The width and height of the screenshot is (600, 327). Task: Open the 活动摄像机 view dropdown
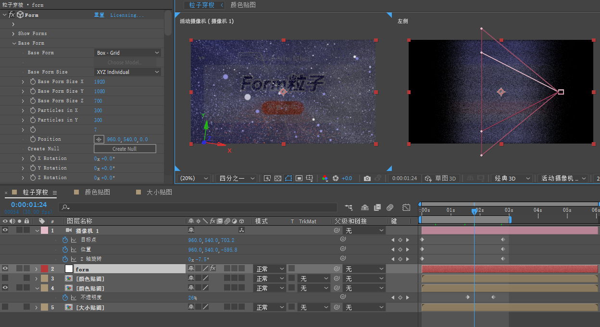click(563, 178)
